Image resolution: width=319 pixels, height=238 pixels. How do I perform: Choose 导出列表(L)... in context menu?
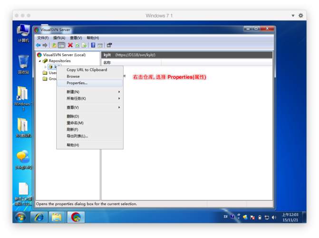90,136
